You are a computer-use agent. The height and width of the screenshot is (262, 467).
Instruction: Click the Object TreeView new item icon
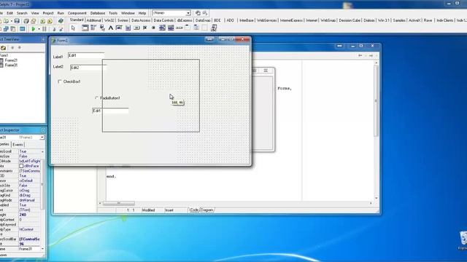(3, 48)
